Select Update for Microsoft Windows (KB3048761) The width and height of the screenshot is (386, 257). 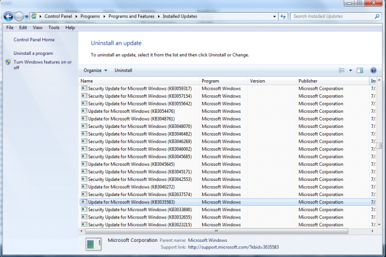pyautogui.click(x=228, y=119)
